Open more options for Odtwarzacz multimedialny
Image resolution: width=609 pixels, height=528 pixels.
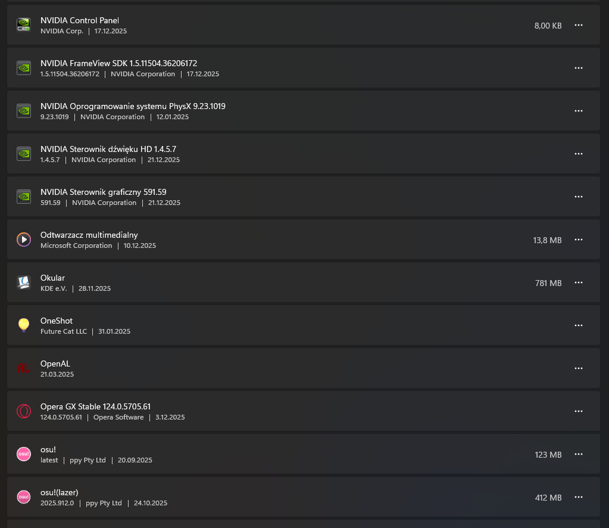(x=578, y=240)
